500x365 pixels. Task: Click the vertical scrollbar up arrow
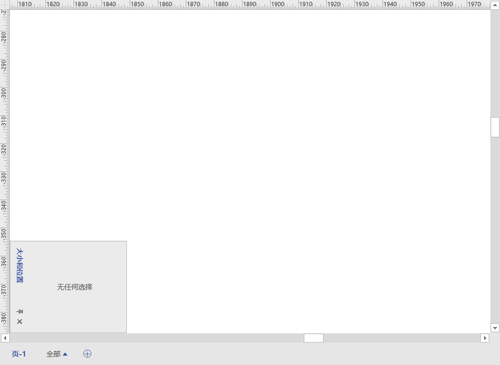[x=495, y=5]
